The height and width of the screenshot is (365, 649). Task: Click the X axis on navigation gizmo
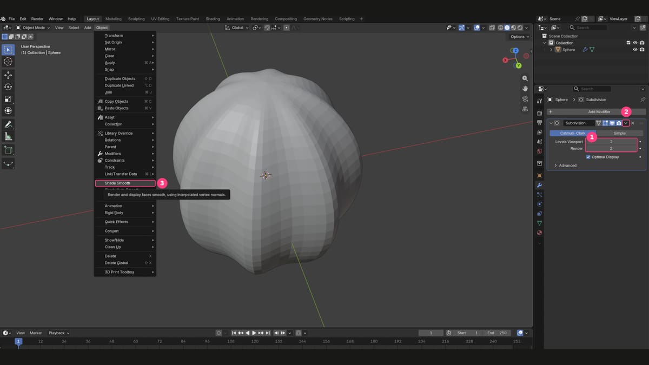point(505,60)
